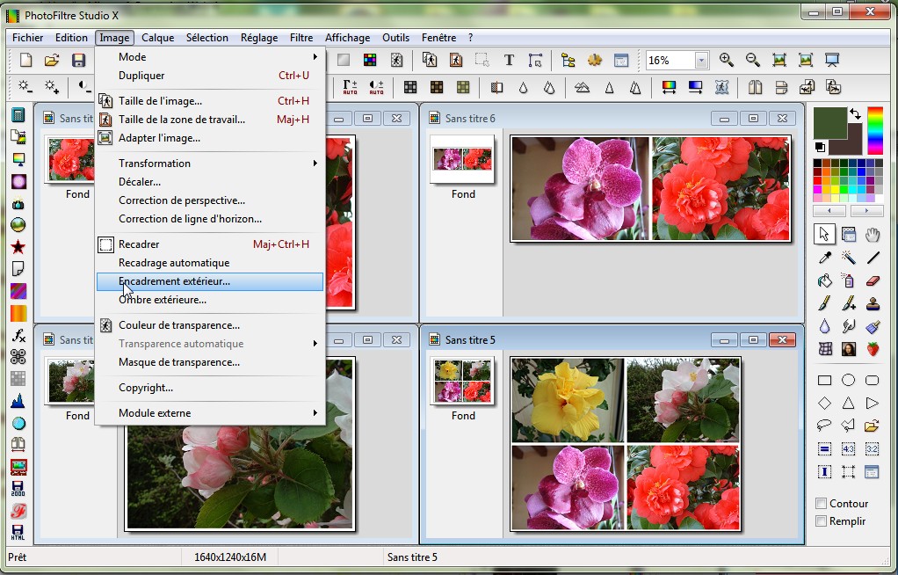Click the auto contrast button
Screen dimensions: 898x575
click(x=376, y=87)
